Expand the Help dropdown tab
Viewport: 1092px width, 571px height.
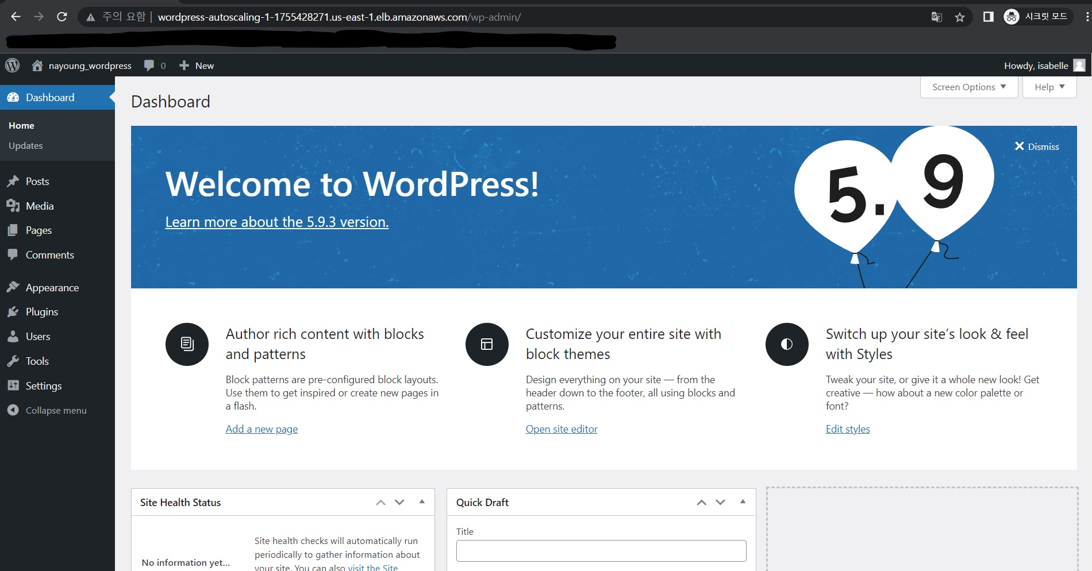click(1050, 87)
